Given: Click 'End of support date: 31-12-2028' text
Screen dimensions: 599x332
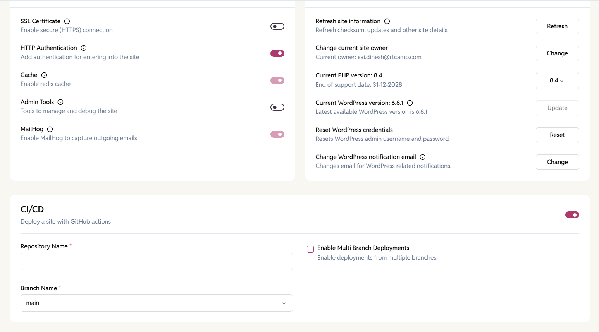Looking at the screenshot, I should tap(359, 85).
